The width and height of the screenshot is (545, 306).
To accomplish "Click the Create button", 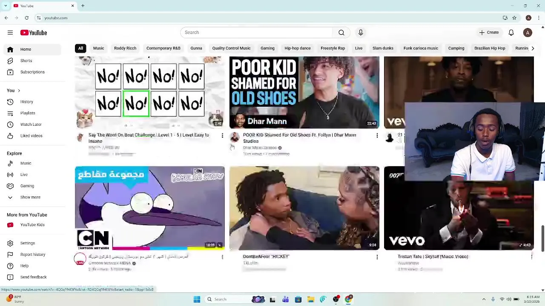I will tap(489, 32).
